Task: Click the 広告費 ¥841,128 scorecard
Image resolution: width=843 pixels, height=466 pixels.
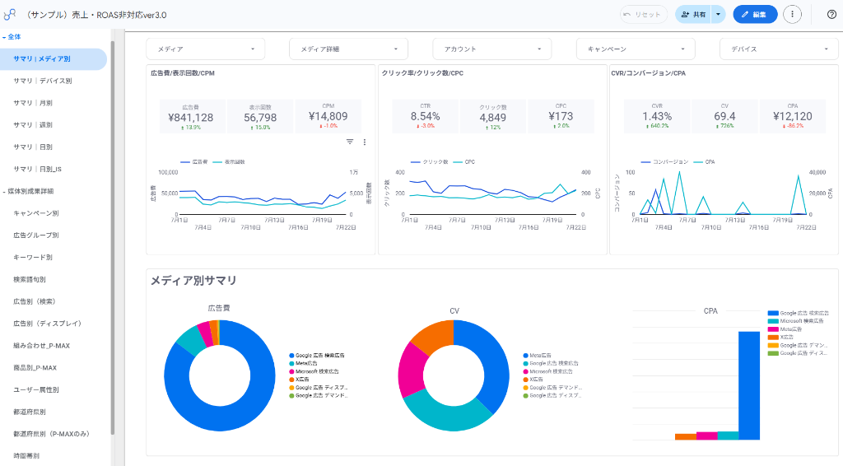Action: click(x=191, y=116)
